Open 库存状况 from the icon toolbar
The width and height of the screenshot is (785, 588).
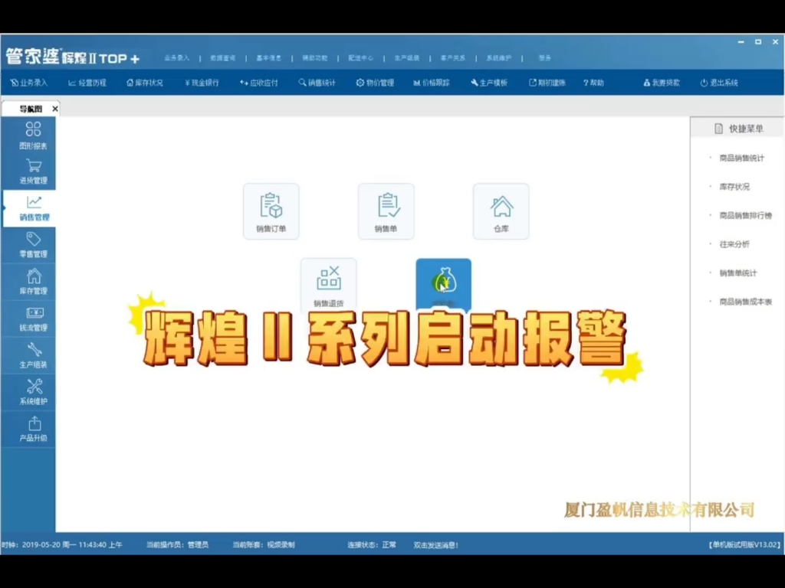145,83
